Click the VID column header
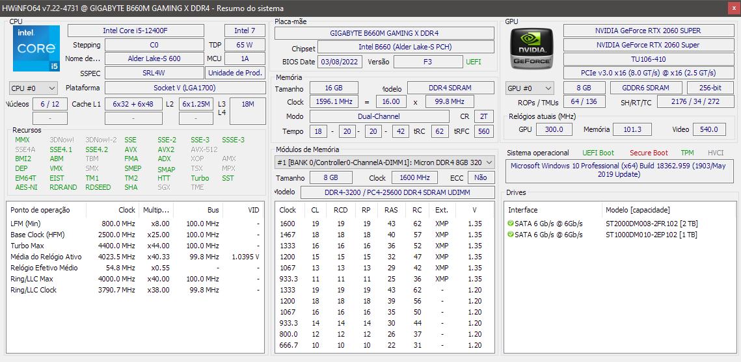Viewport: 741px width, 362px height. click(x=243, y=210)
